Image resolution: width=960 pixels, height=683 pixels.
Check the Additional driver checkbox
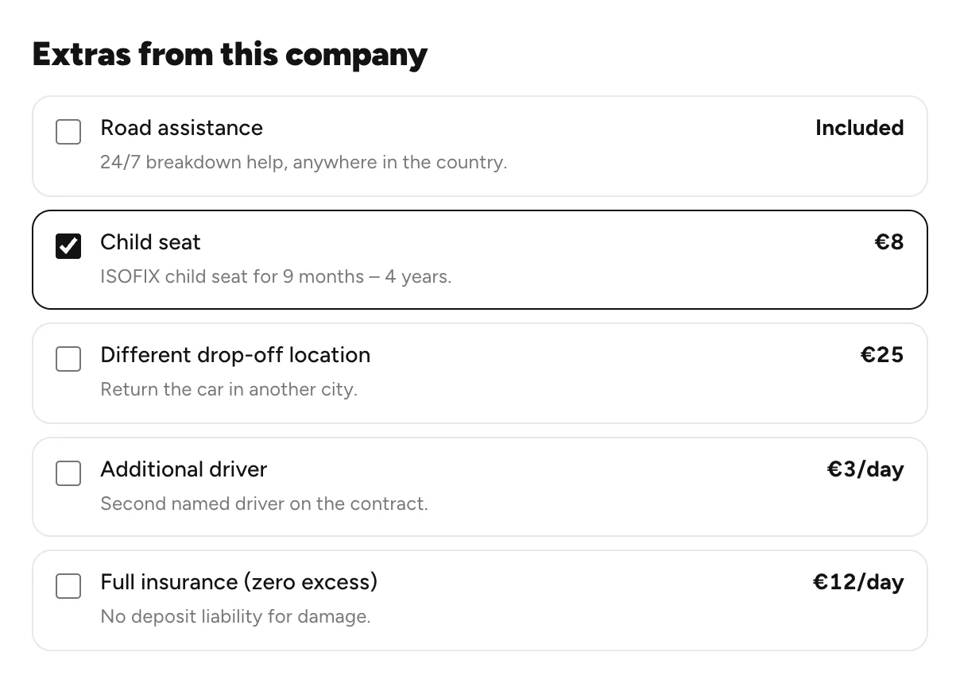68,473
